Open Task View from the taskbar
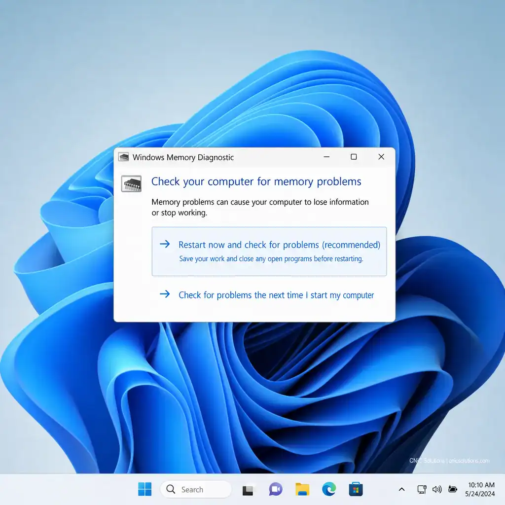 248,490
